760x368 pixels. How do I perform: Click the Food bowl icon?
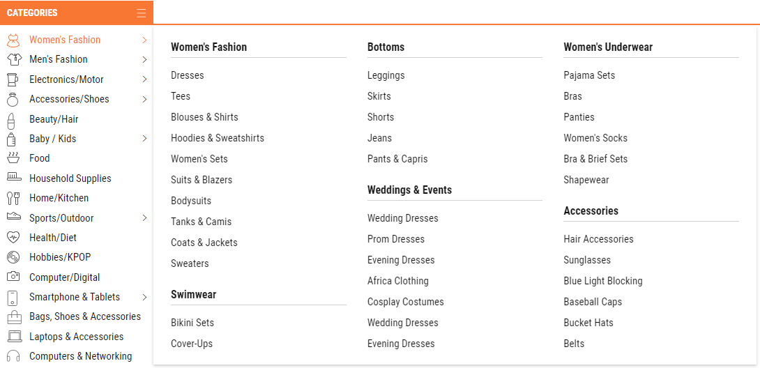tap(13, 158)
